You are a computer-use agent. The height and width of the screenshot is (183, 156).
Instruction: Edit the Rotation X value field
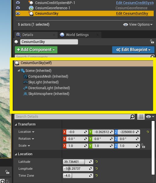click(x=77, y=139)
